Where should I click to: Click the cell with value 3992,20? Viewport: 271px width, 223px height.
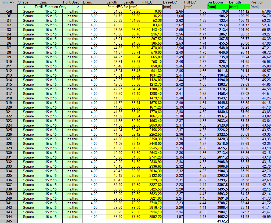tap(151, 217)
